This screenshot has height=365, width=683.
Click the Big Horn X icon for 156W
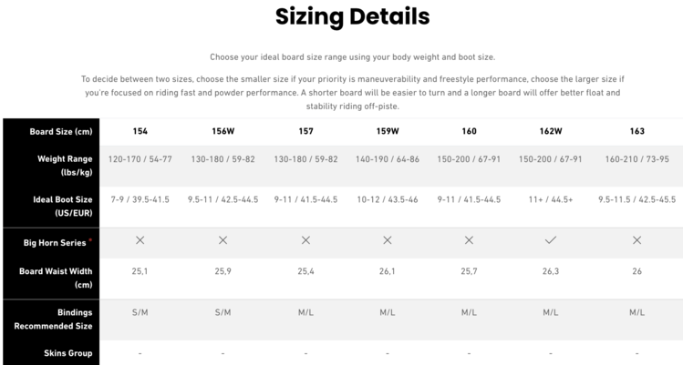tap(222, 240)
